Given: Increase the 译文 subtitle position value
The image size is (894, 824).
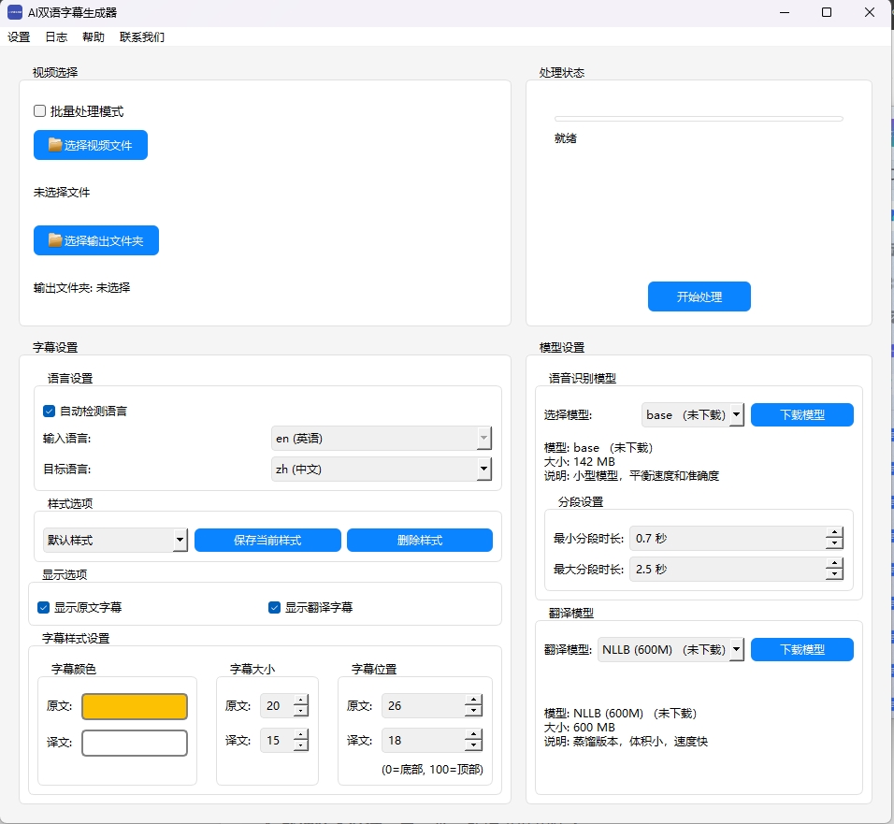Looking at the screenshot, I should coord(473,734).
